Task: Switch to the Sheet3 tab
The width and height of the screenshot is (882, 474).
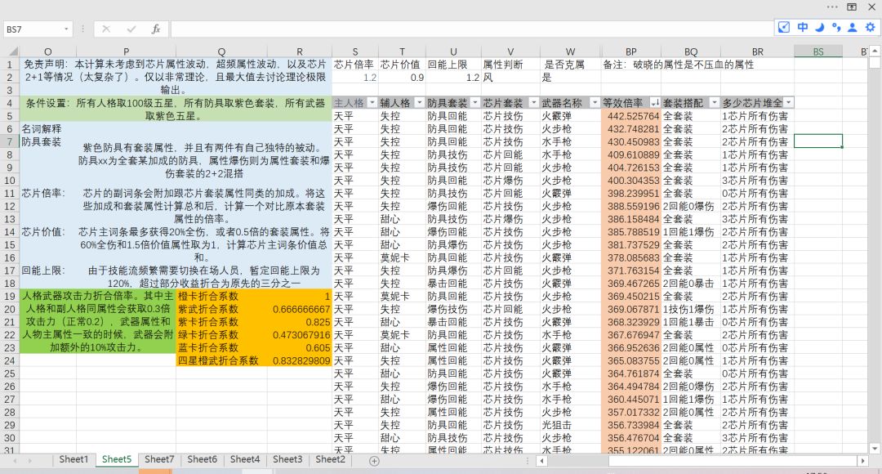Action: click(x=287, y=459)
